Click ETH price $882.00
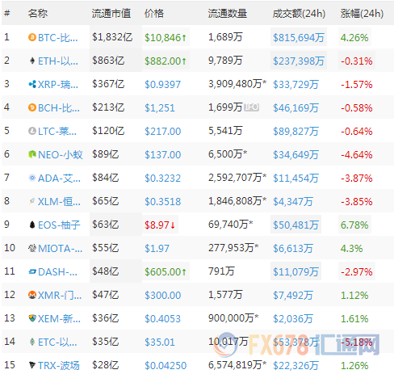The width and height of the screenshot is (394, 374). pos(166,61)
